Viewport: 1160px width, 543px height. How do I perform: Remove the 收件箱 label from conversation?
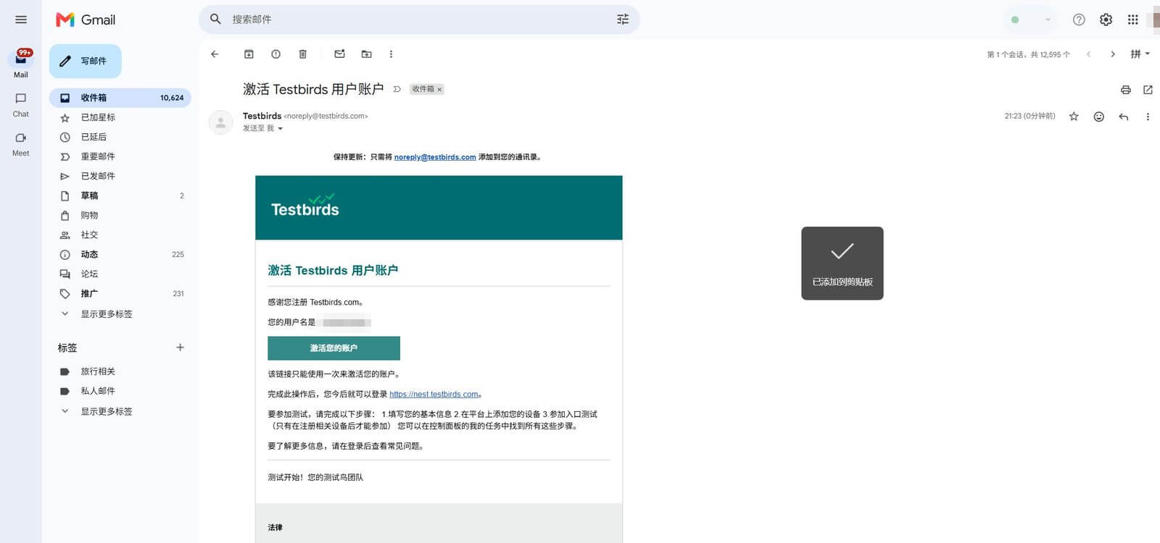click(439, 90)
